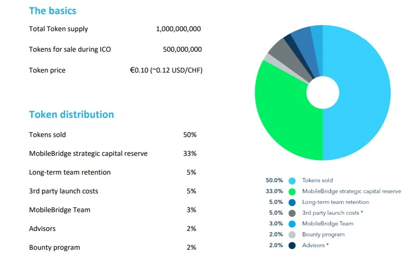Click the 'Token price' label
403x257 pixels.
click(47, 70)
